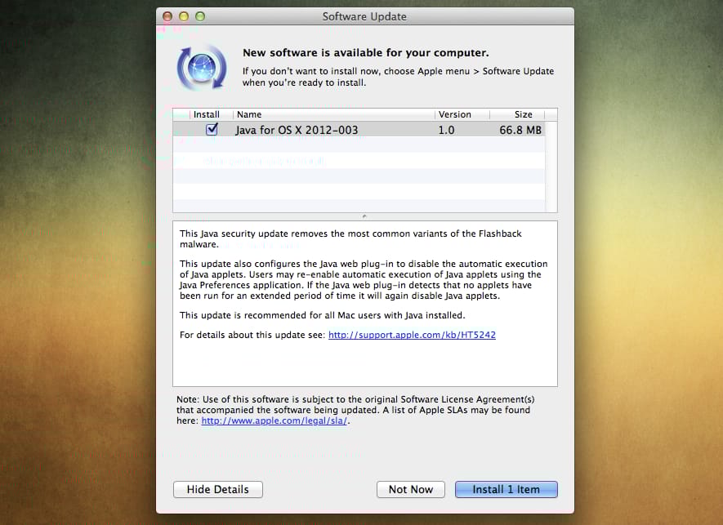Image resolution: width=723 pixels, height=525 pixels.
Task: Click the Not Now button
Action: pyautogui.click(x=410, y=490)
